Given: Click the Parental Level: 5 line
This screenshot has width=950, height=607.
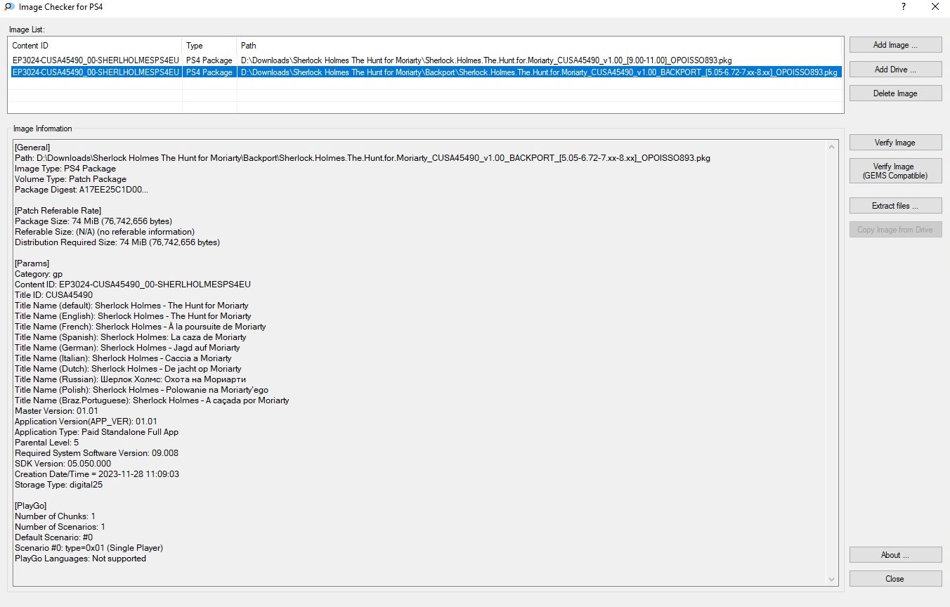Looking at the screenshot, I should tap(46, 443).
